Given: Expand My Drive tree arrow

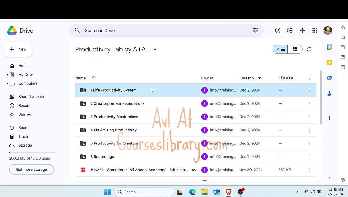Looking at the screenshot, I should pos(7,74).
